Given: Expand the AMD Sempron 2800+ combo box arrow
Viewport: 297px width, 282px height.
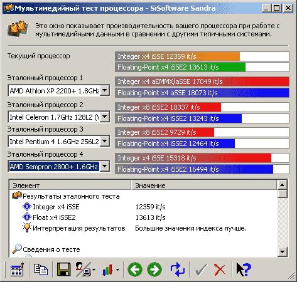Looking at the screenshot, I should click(105, 167).
